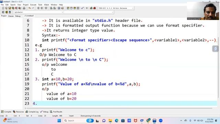Select the [*] Untitled1 editor tab
The height and width of the screenshot is (124, 220).
(29, 16)
